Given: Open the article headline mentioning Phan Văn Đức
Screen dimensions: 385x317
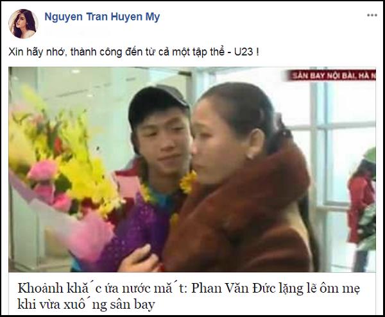Looking at the screenshot, I should (189, 297).
